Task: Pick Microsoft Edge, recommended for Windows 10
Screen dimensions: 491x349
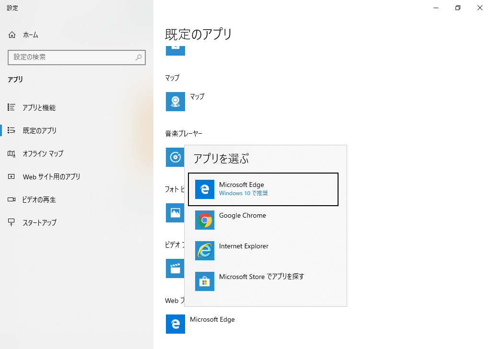Action: [x=263, y=189]
